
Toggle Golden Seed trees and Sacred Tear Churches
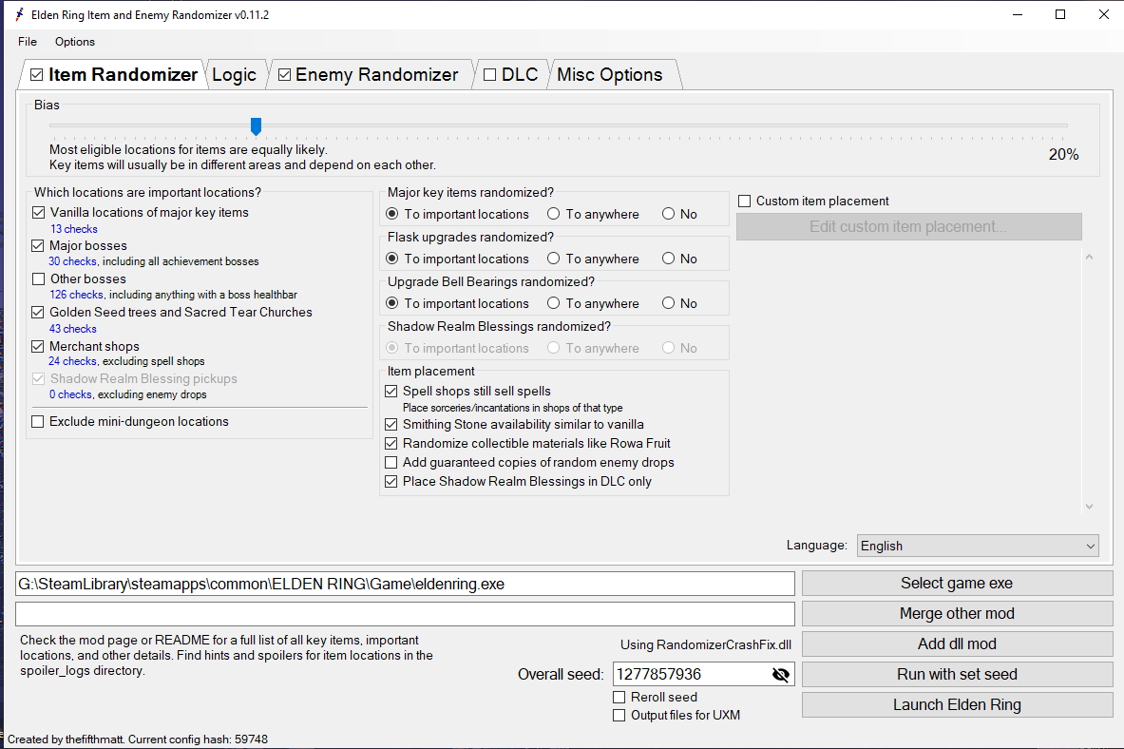[x=38, y=312]
